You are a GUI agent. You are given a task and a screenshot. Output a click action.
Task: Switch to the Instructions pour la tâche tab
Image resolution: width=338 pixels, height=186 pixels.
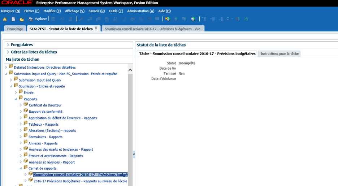[279, 54]
